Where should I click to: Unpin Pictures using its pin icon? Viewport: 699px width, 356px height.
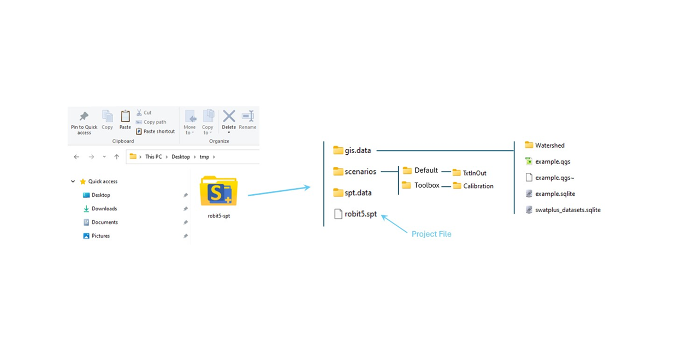click(x=186, y=236)
